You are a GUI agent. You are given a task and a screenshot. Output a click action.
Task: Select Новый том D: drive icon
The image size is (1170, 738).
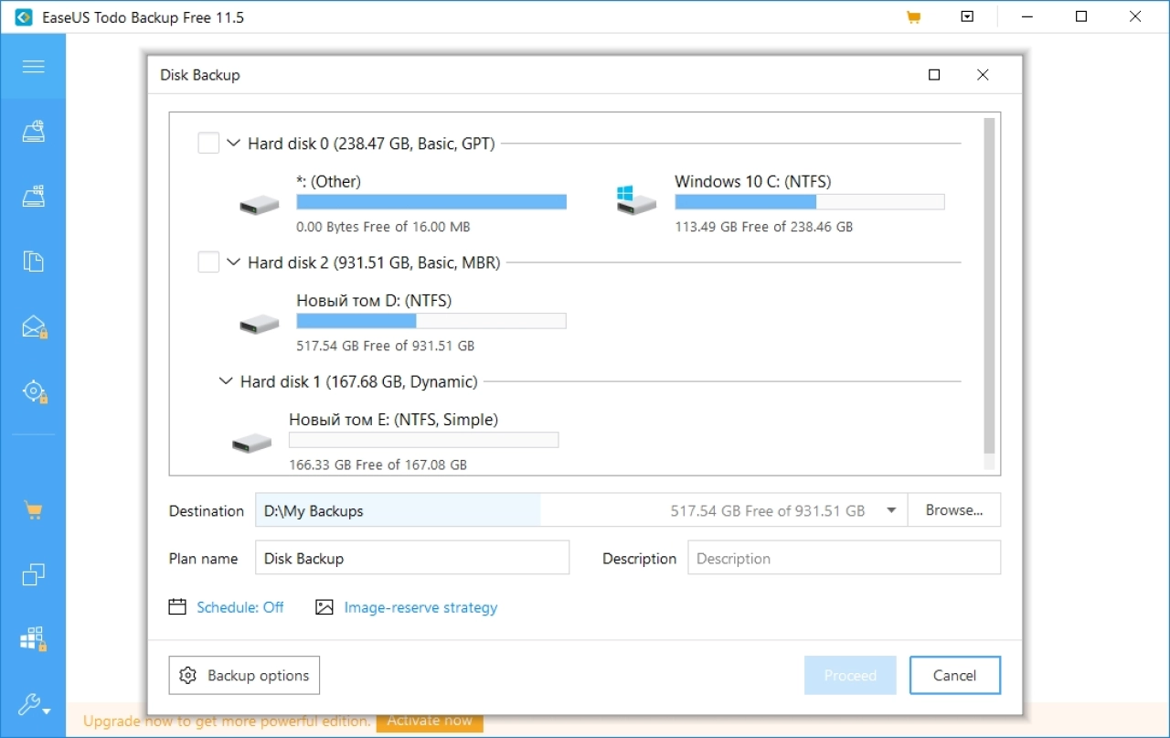[x=260, y=324]
